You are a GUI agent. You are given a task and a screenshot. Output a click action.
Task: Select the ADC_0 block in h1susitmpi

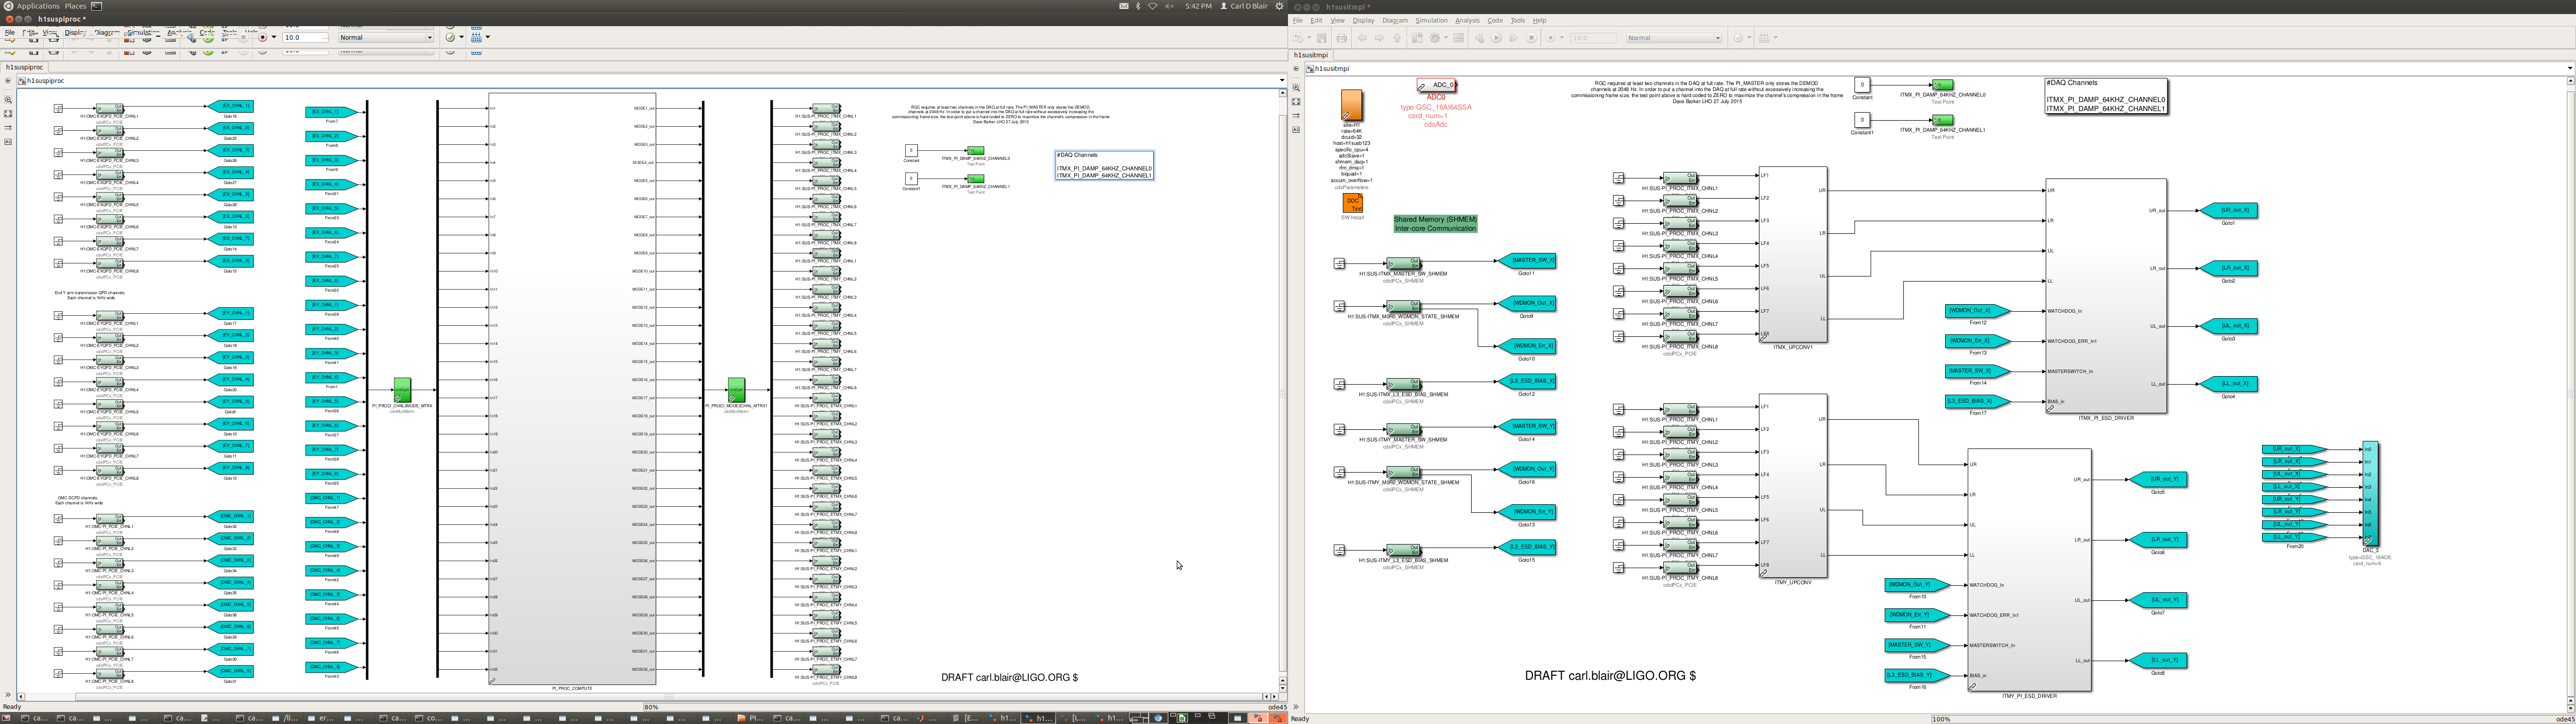(x=1436, y=85)
